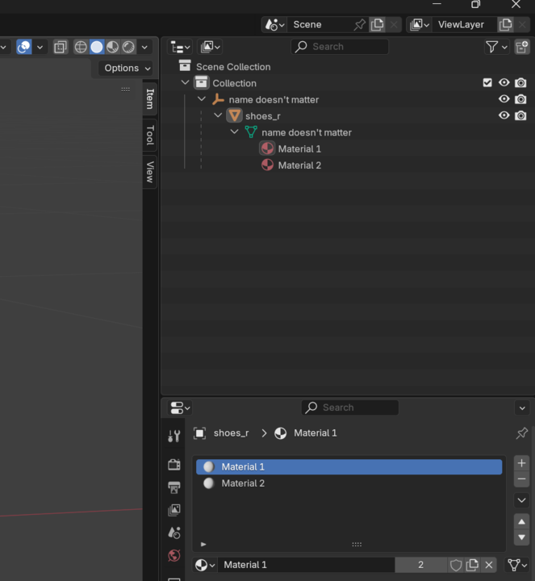The height and width of the screenshot is (581, 535).
Task: Open the overlays dropdown arrow
Action: pyautogui.click(x=40, y=47)
